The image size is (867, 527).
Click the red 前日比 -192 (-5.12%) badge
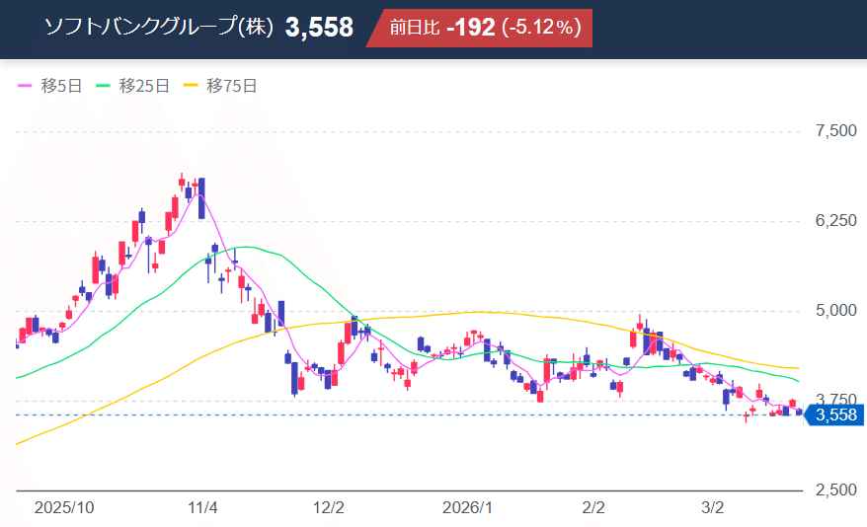(x=479, y=28)
